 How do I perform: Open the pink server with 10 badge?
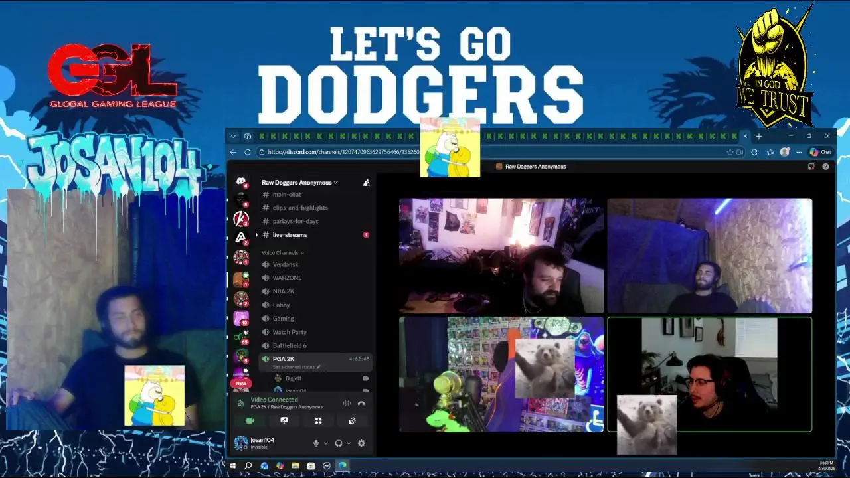click(x=241, y=319)
